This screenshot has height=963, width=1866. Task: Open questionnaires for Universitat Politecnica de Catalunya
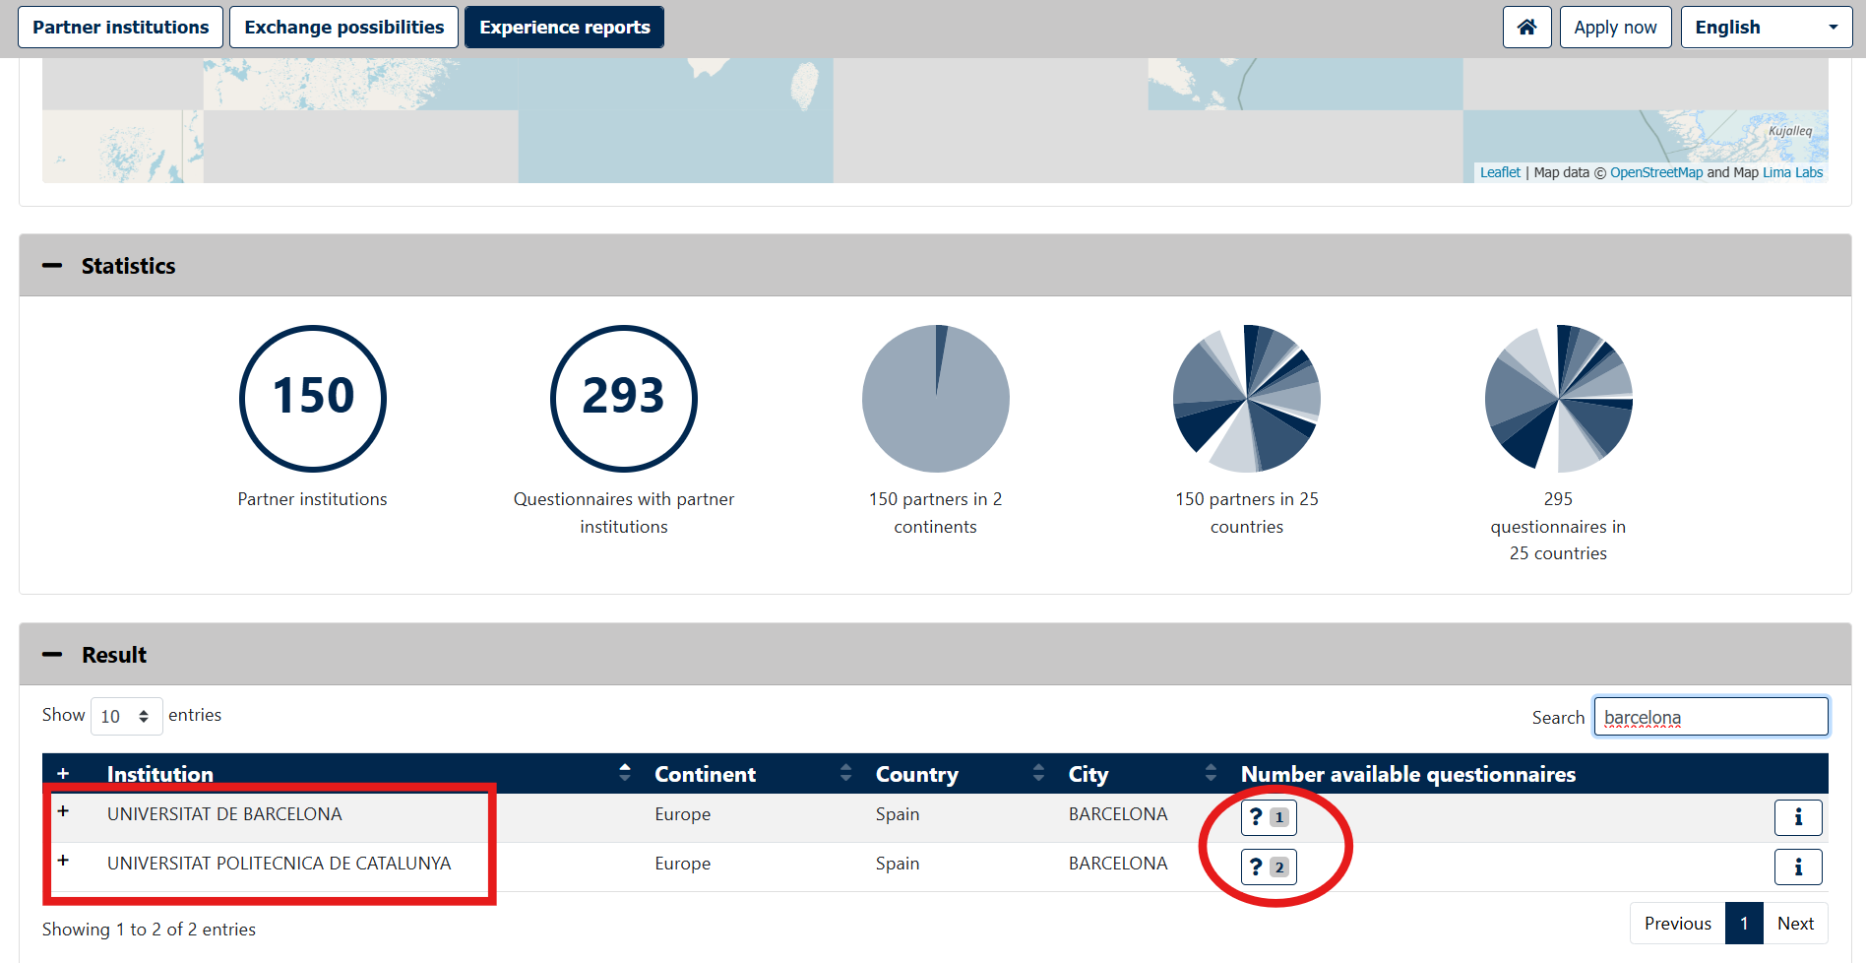(x=1269, y=867)
